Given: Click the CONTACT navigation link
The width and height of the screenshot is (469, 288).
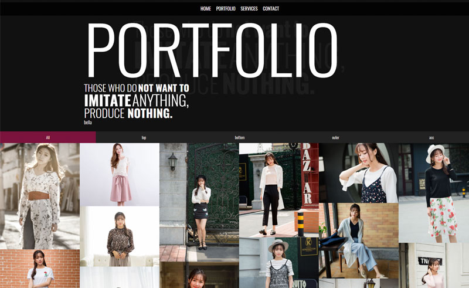Looking at the screenshot, I should point(271,9).
